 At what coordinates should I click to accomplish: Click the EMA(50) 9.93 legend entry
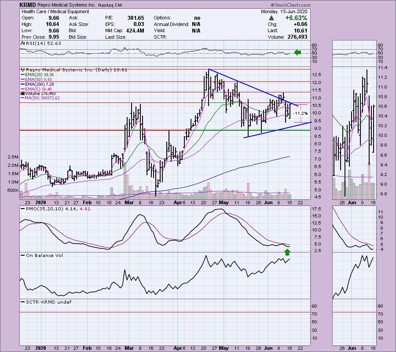[38, 80]
